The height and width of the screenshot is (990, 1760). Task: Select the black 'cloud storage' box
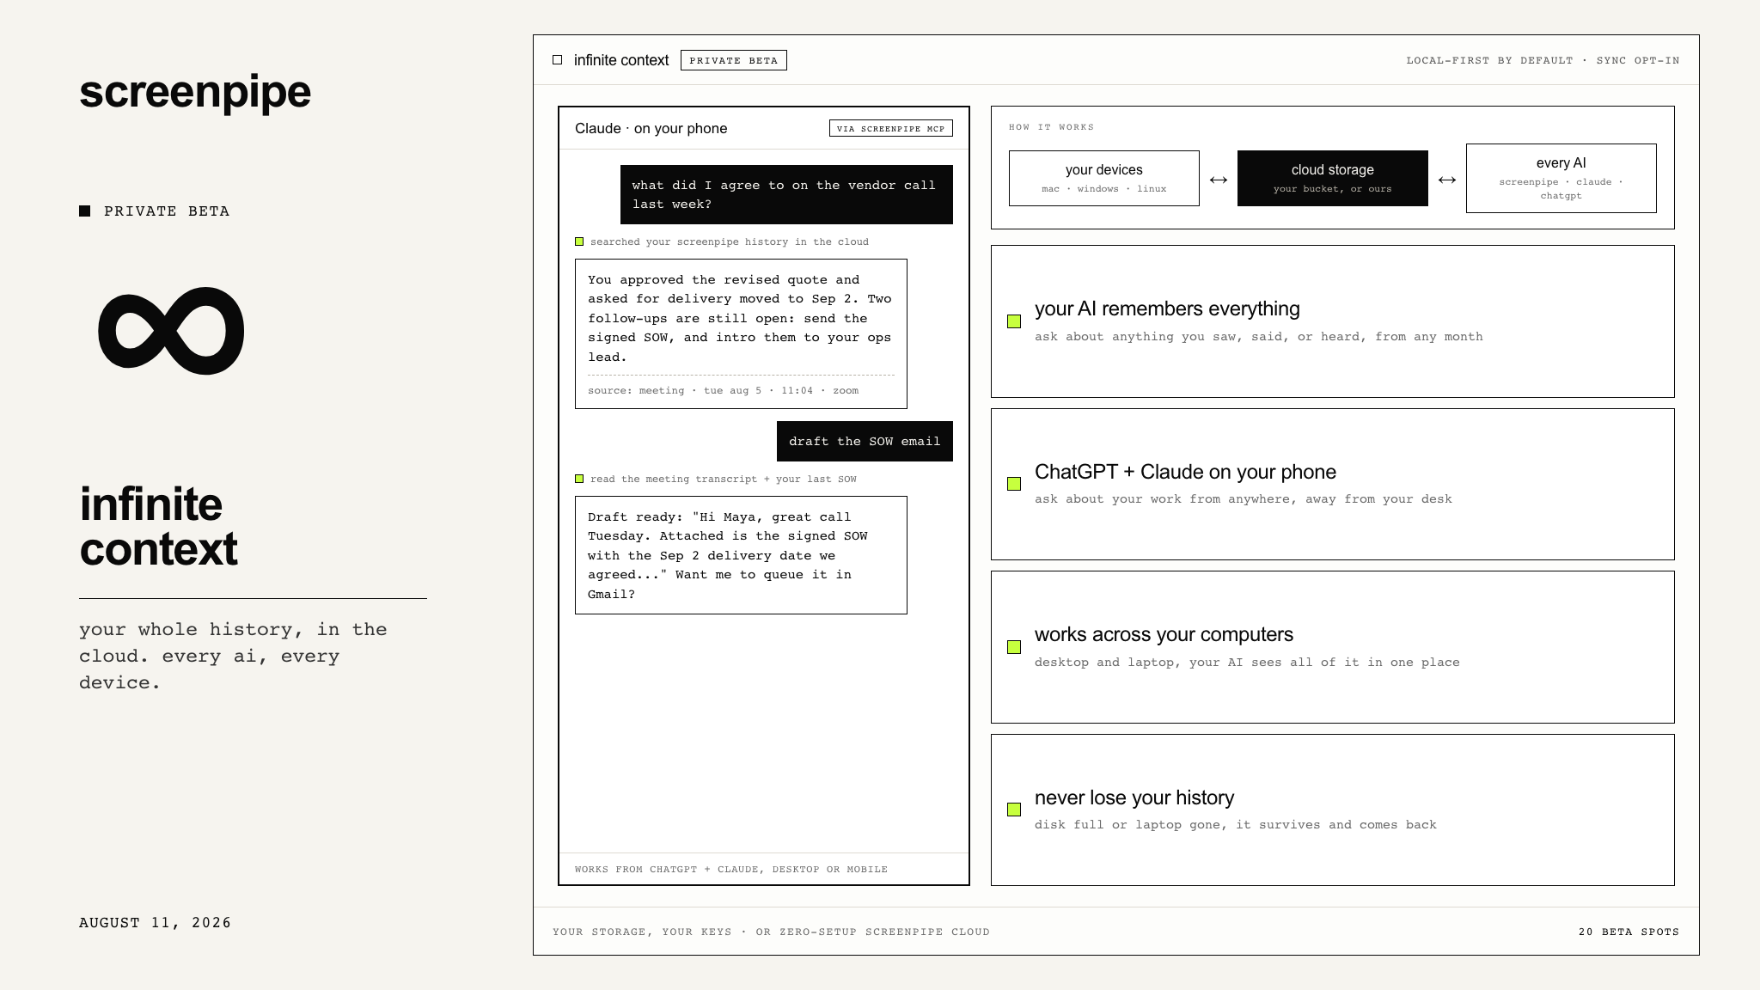tap(1333, 178)
